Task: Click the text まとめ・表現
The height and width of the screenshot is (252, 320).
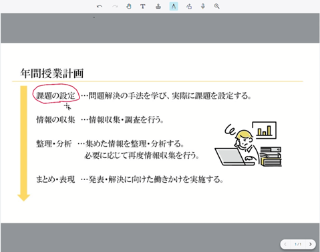Action: click(x=55, y=179)
